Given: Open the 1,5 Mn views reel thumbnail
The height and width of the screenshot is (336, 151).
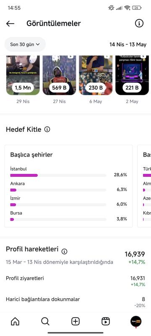Looking at the screenshot, I should pyautogui.click(x=23, y=75).
